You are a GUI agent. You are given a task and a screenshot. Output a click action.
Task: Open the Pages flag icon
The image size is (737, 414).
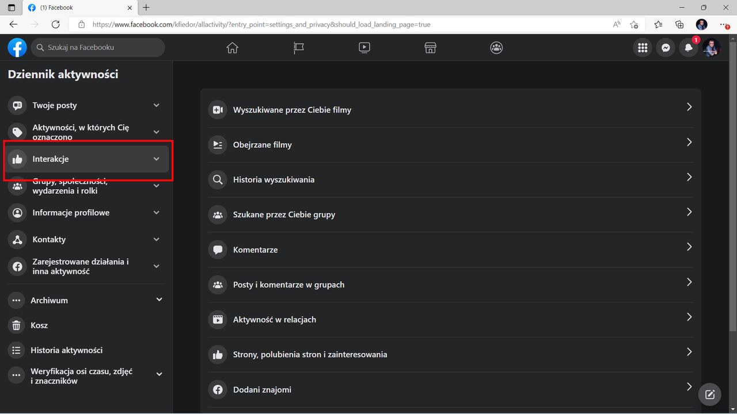point(298,48)
